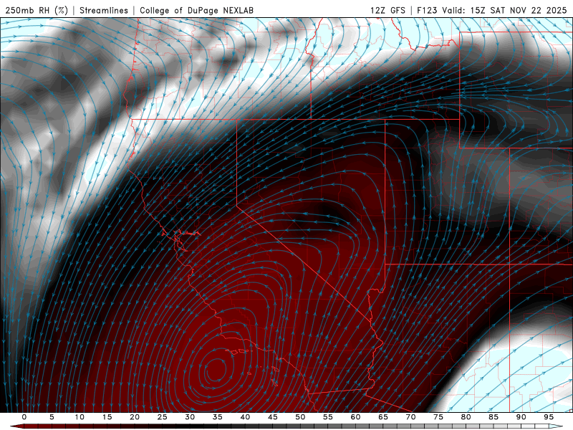Click the color bar label '40'
573x430 pixels.
pos(245,417)
